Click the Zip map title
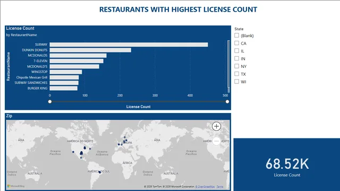Screen dimensions: 340x191 [9, 116]
